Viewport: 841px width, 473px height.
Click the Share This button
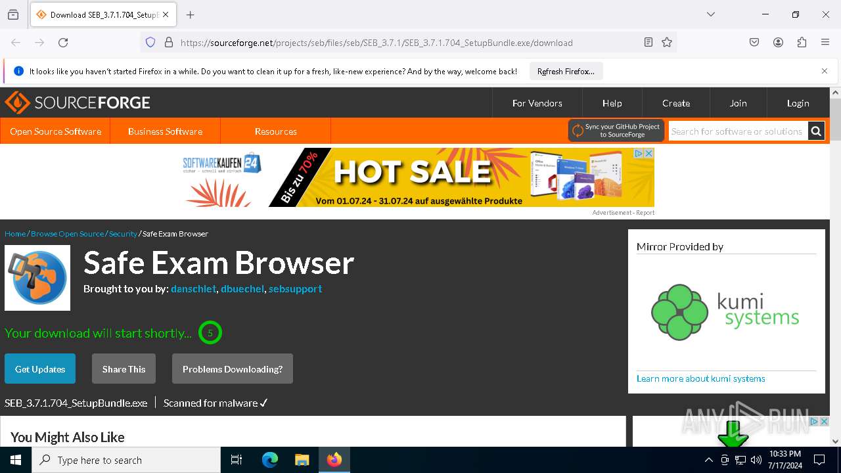pyautogui.click(x=124, y=369)
